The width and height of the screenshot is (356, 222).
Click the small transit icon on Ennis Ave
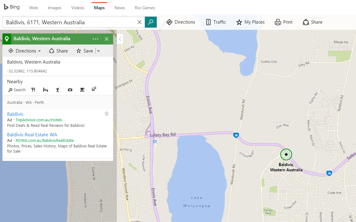[155, 142]
